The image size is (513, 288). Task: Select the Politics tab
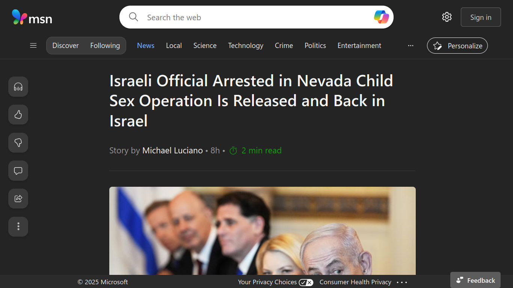click(x=315, y=45)
